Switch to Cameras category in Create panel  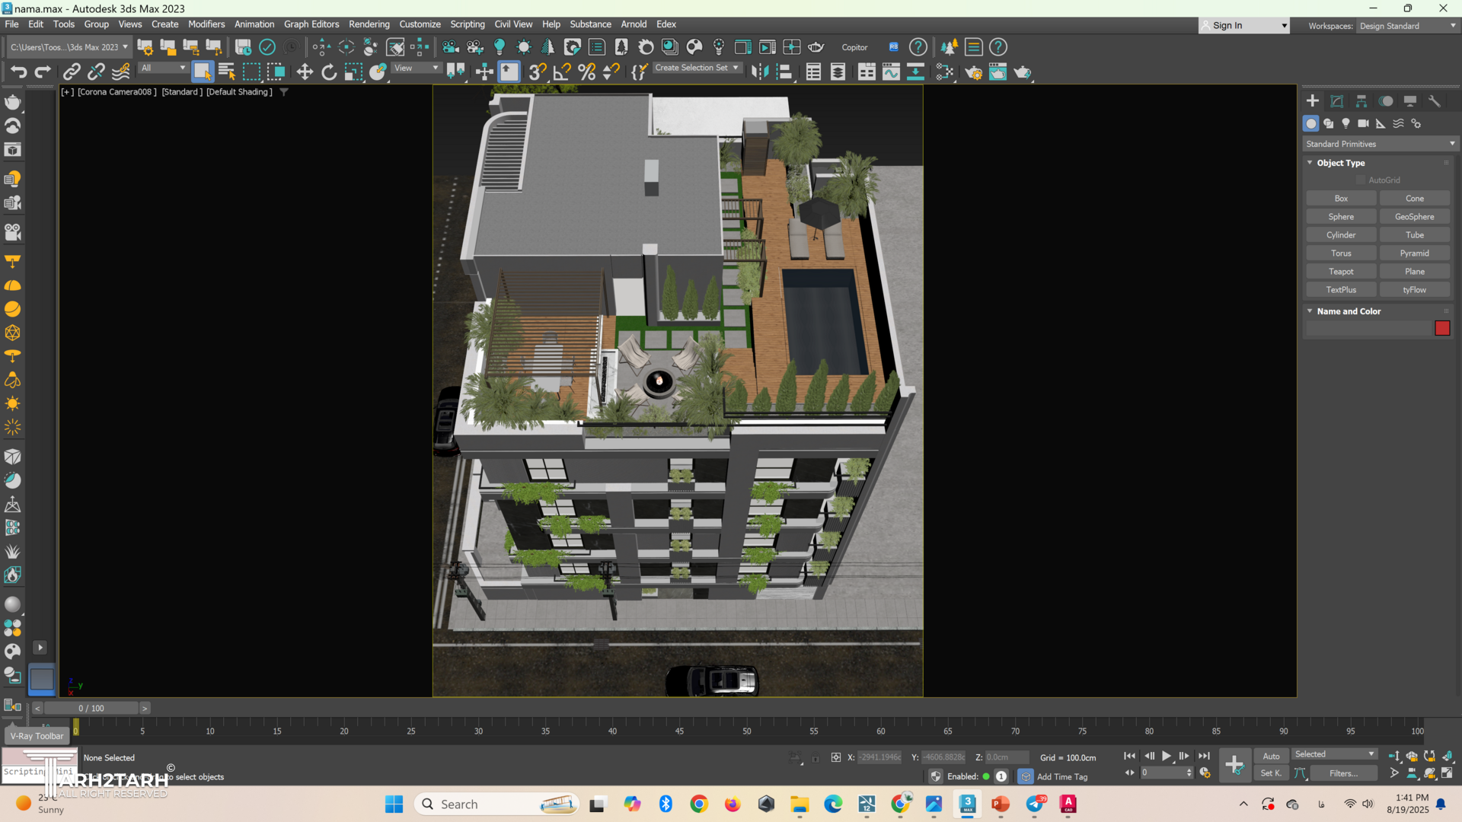pos(1363,123)
